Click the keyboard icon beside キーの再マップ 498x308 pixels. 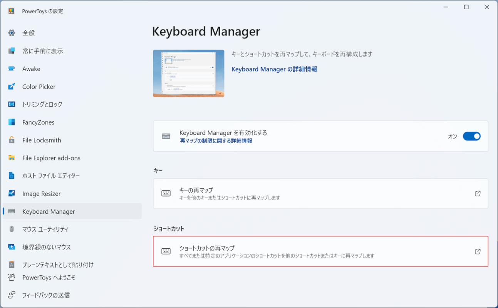[x=166, y=194]
